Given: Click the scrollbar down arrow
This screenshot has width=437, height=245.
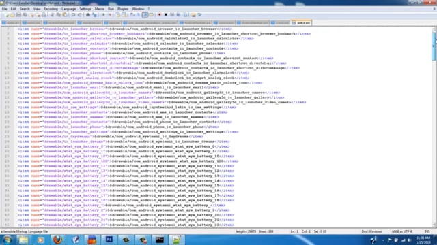Looking at the screenshot, I should coord(434,224).
